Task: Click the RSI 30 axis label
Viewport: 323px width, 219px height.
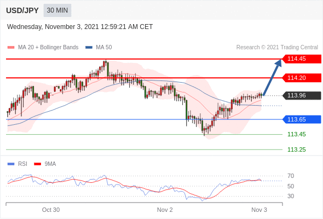Action: pyautogui.click(x=291, y=196)
